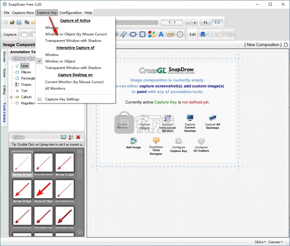290x246 pixels.
Task: Click the Save floppy disk icon
Action: click(19, 22)
